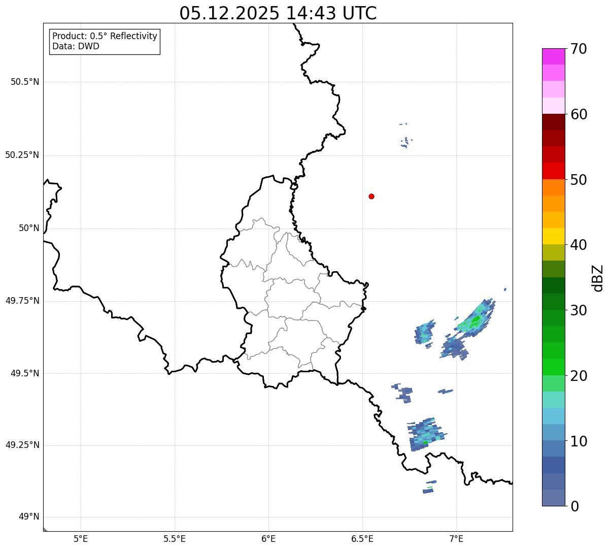This screenshot has height=549, width=610.
Task: Click the colorbar tick label 30
Action: (578, 310)
